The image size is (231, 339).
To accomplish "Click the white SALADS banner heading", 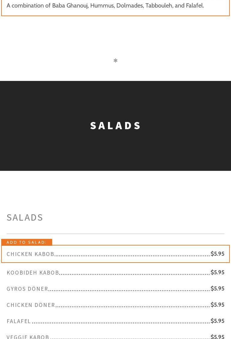I will (x=115, y=126).
